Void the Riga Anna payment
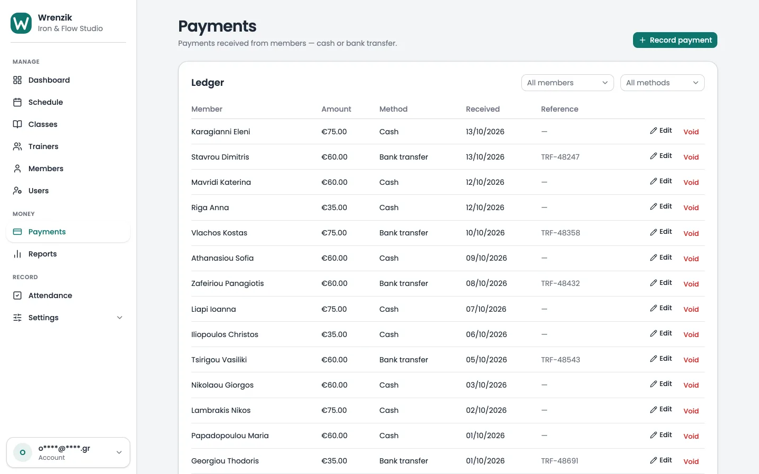The image size is (759, 474). [691, 208]
